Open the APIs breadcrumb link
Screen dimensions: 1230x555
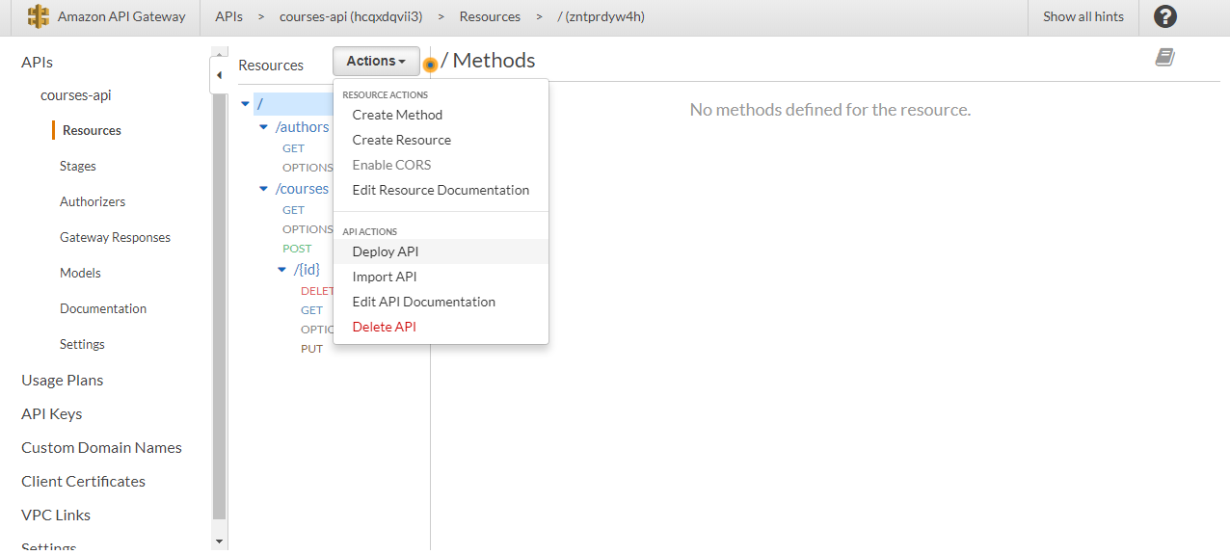[x=228, y=16]
